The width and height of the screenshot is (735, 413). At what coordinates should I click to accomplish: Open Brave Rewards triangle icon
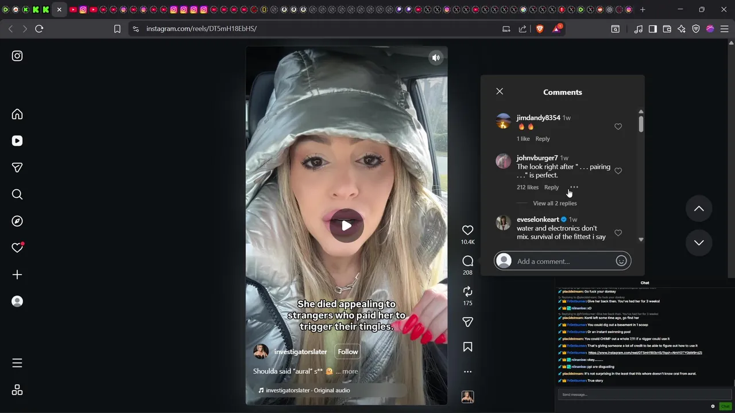pyautogui.click(x=556, y=28)
